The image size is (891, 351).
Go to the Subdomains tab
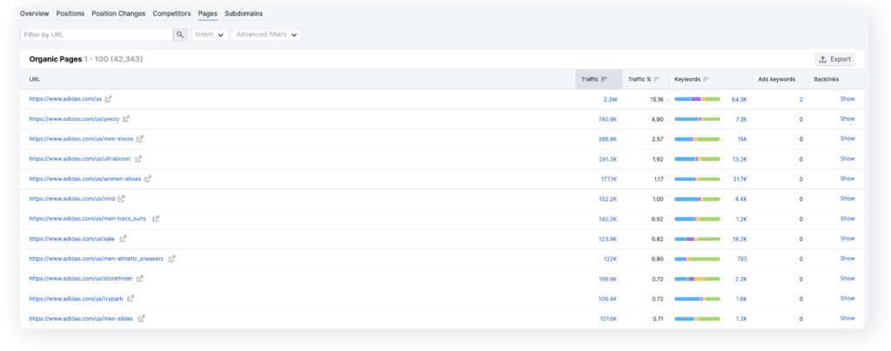click(x=244, y=13)
